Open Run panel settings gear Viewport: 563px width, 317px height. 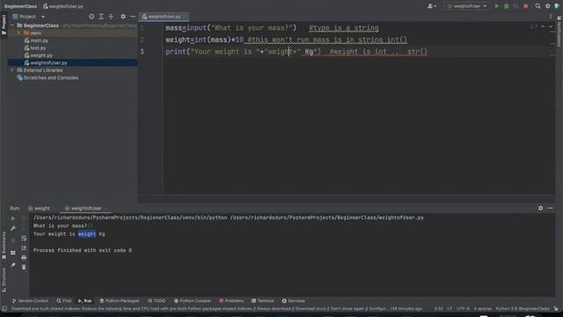[540, 208]
